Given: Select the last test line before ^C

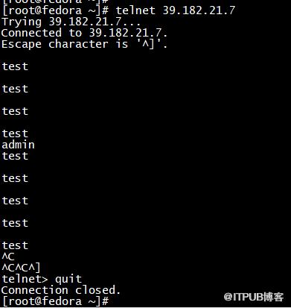Looking at the screenshot, I should click(x=15, y=245).
